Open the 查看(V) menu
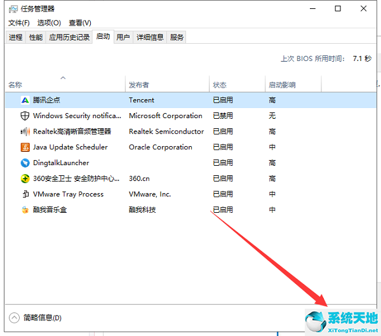Image resolution: width=381 pixels, height=336 pixels. pos(80,23)
